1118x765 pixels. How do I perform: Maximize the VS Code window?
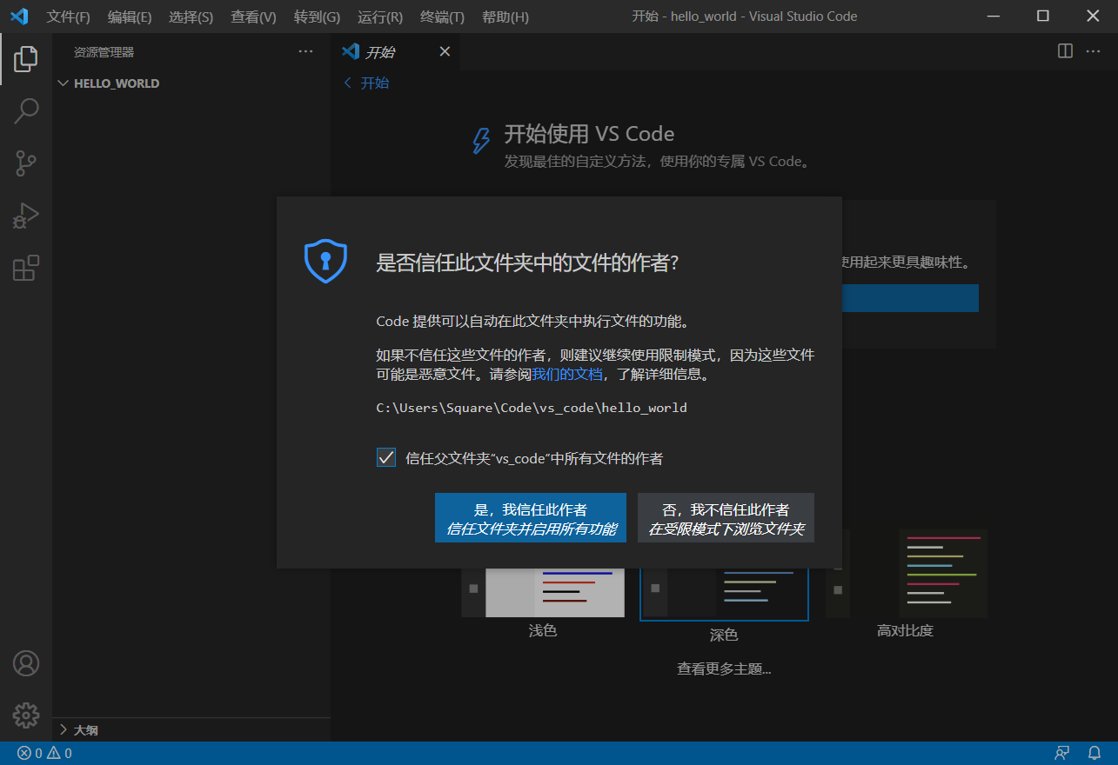1043,17
